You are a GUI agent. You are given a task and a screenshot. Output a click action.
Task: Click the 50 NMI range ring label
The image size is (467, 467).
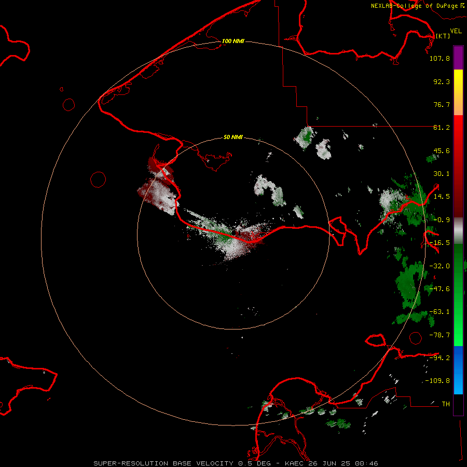pos(233,137)
